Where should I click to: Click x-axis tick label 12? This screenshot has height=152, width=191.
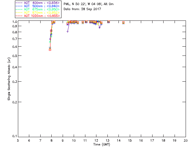[x=96, y=140]
